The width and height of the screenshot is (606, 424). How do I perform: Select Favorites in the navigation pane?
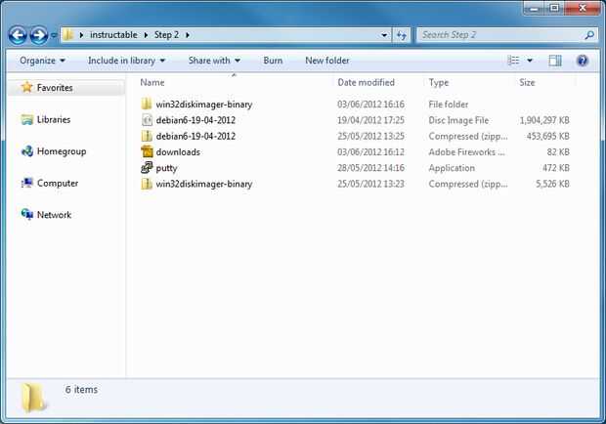click(55, 88)
